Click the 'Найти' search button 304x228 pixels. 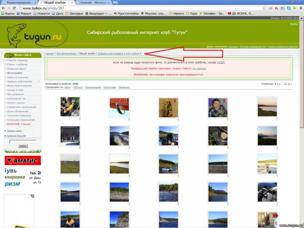[23, 146]
